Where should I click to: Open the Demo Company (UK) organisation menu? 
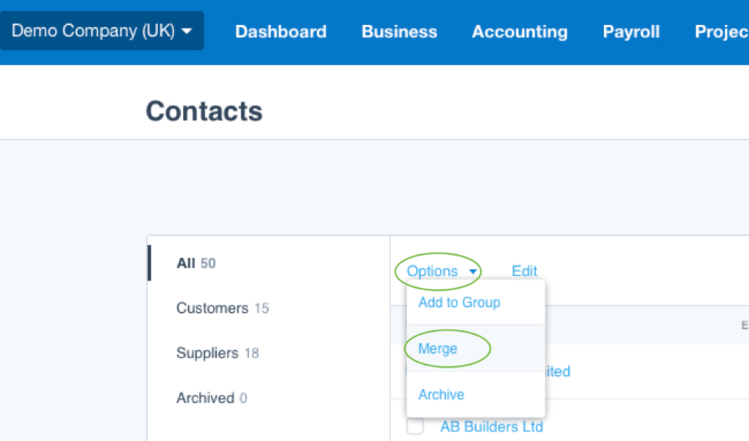click(102, 31)
